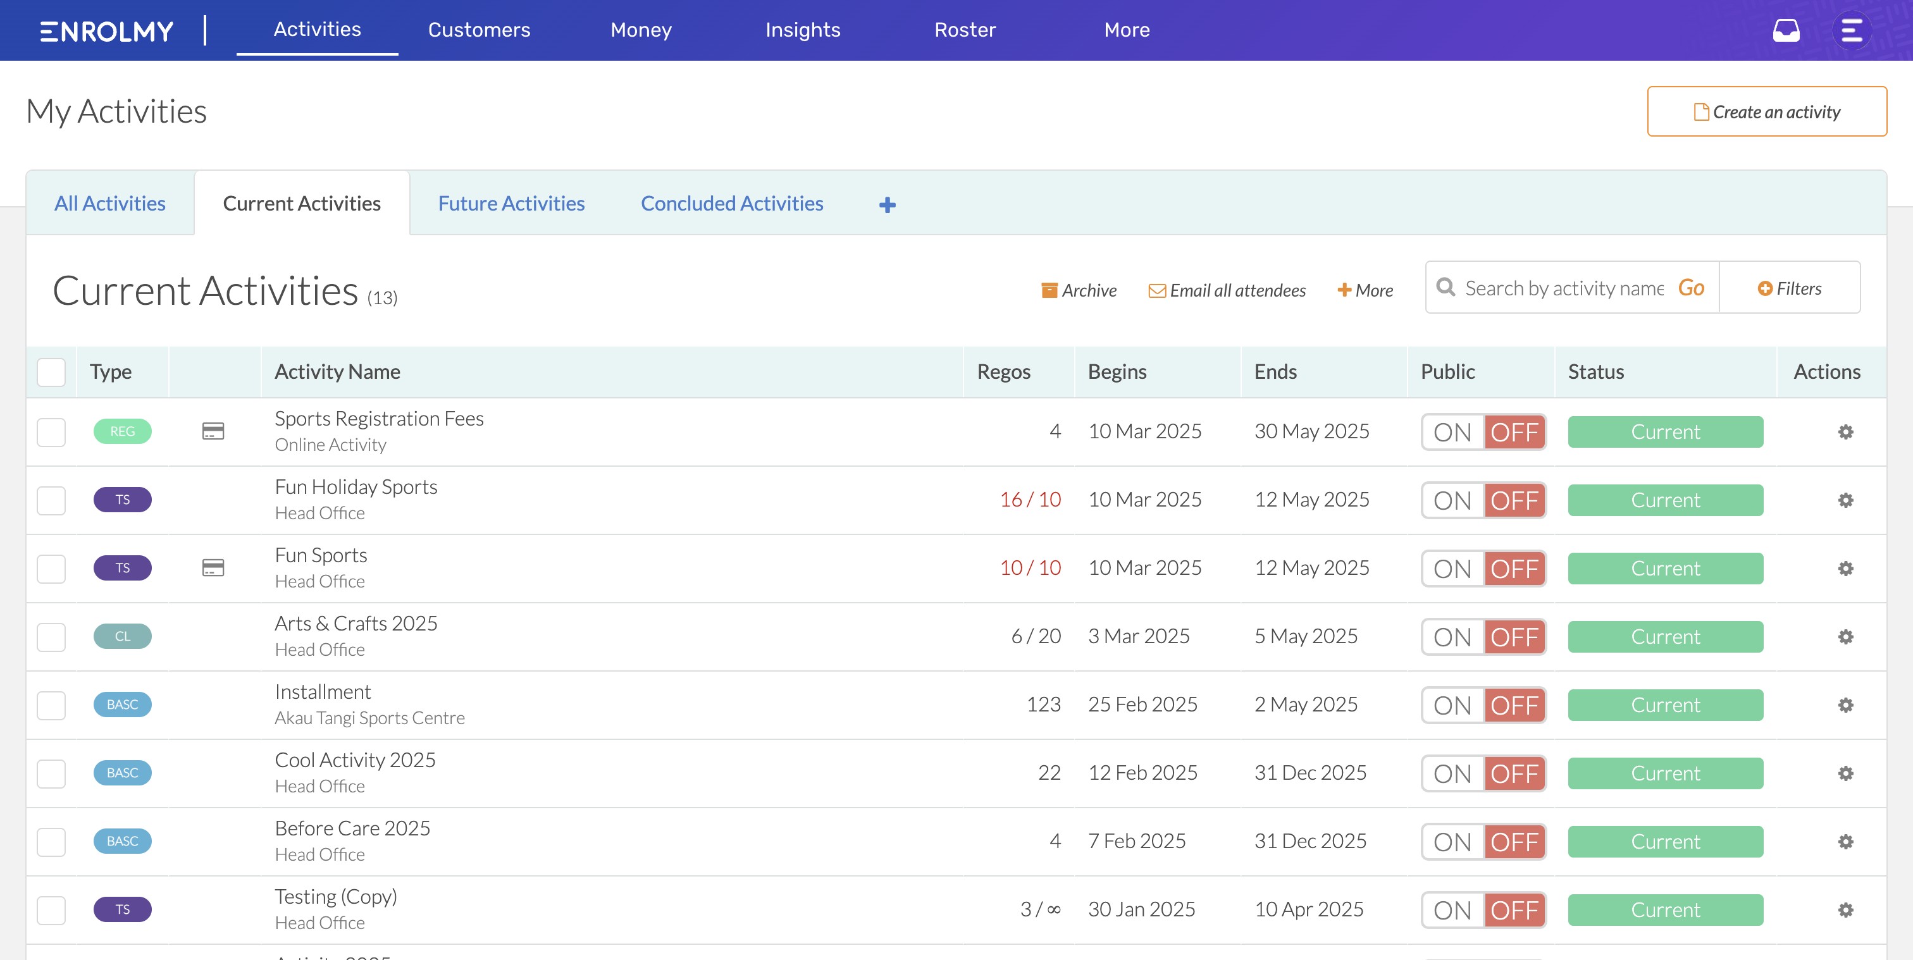Open the More navigation menu
The width and height of the screenshot is (1913, 960).
point(1127,30)
